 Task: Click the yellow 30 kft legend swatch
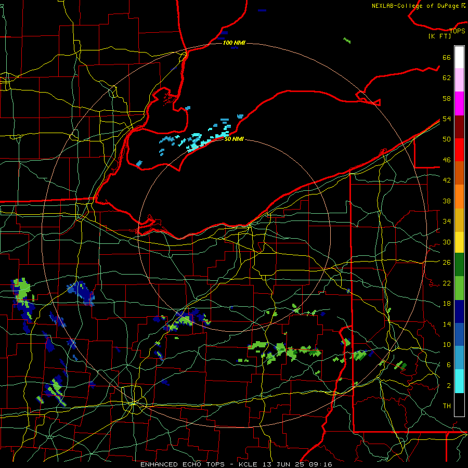click(x=459, y=242)
